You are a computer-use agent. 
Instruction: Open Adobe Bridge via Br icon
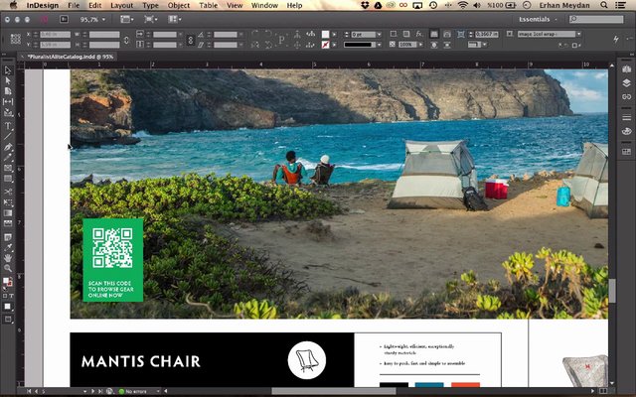(x=64, y=19)
